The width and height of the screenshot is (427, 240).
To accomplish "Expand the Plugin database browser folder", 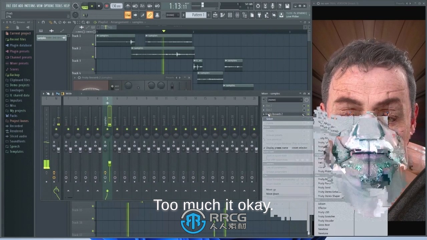I will click(x=20, y=45).
